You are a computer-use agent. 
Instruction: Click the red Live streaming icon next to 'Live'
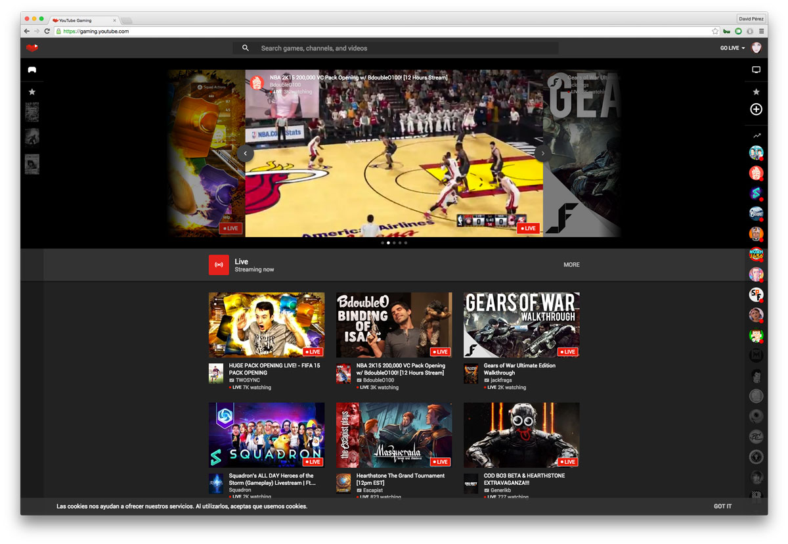pyautogui.click(x=219, y=264)
